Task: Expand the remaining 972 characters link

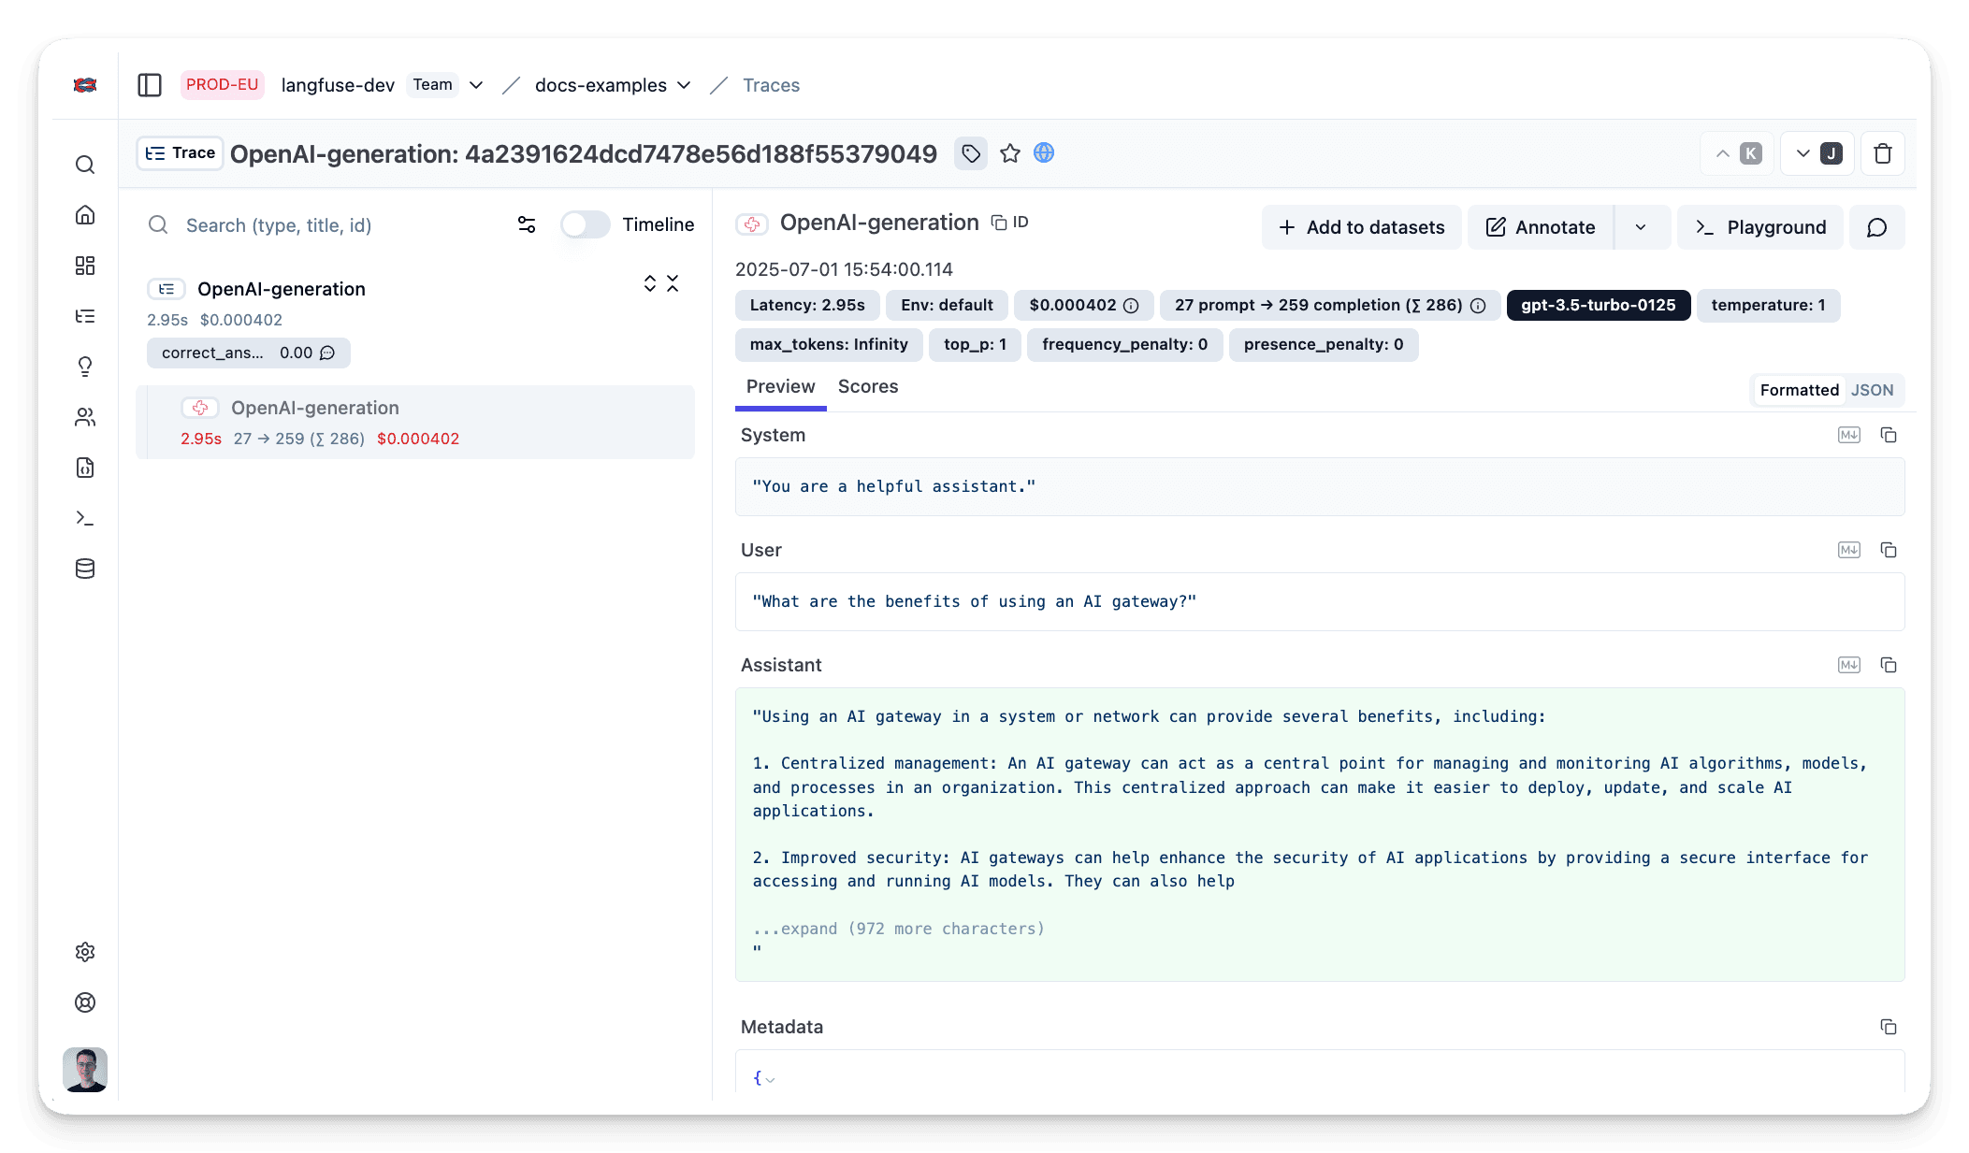Action: coord(897,929)
